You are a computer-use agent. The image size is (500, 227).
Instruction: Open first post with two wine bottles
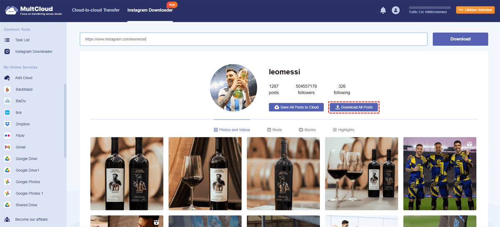[x=127, y=174]
